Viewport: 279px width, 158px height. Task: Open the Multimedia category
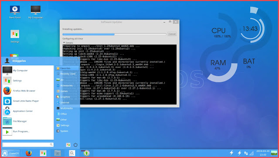point(67,108)
